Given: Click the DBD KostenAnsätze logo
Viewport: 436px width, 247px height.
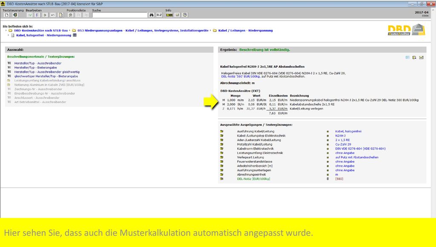Looking at the screenshot, I should [x=407, y=30].
